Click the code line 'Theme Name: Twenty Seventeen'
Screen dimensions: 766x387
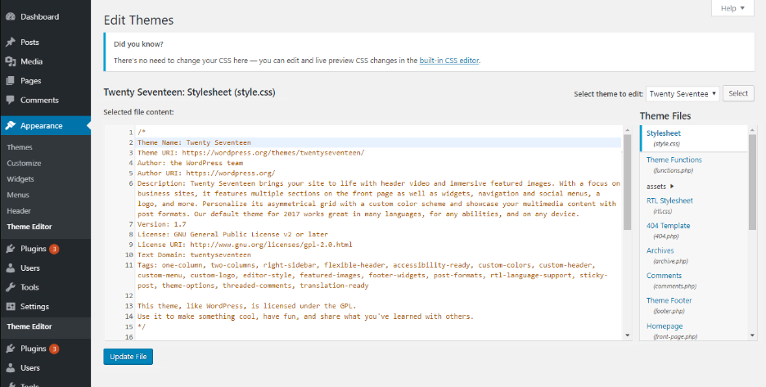tap(194, 142)
